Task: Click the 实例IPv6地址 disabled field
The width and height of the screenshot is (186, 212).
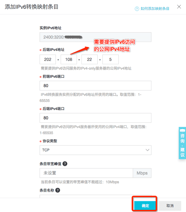Action: (x=95, y=37)
